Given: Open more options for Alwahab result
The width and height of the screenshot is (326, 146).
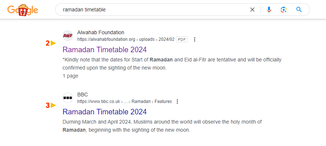Looking at the screenshot, I should 195,39.
